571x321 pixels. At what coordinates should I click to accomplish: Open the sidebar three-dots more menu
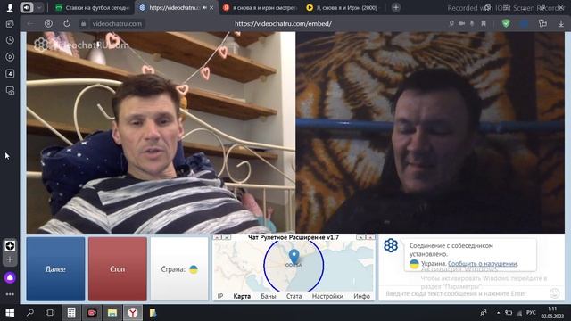(10, 294)
